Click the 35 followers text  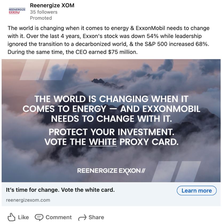[x=43, y=12]
